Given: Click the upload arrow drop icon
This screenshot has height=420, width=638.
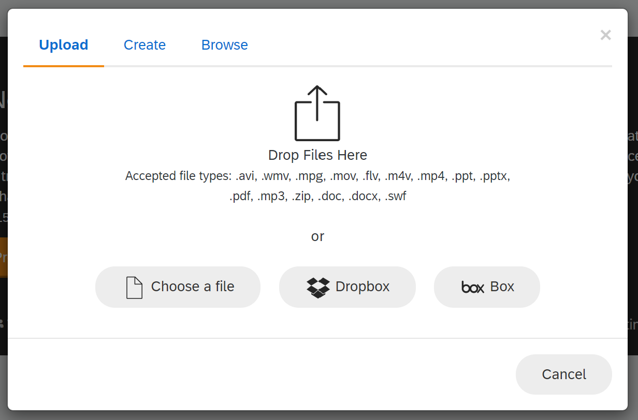Looking at the screenshot, I should click(x=317, y=113).
